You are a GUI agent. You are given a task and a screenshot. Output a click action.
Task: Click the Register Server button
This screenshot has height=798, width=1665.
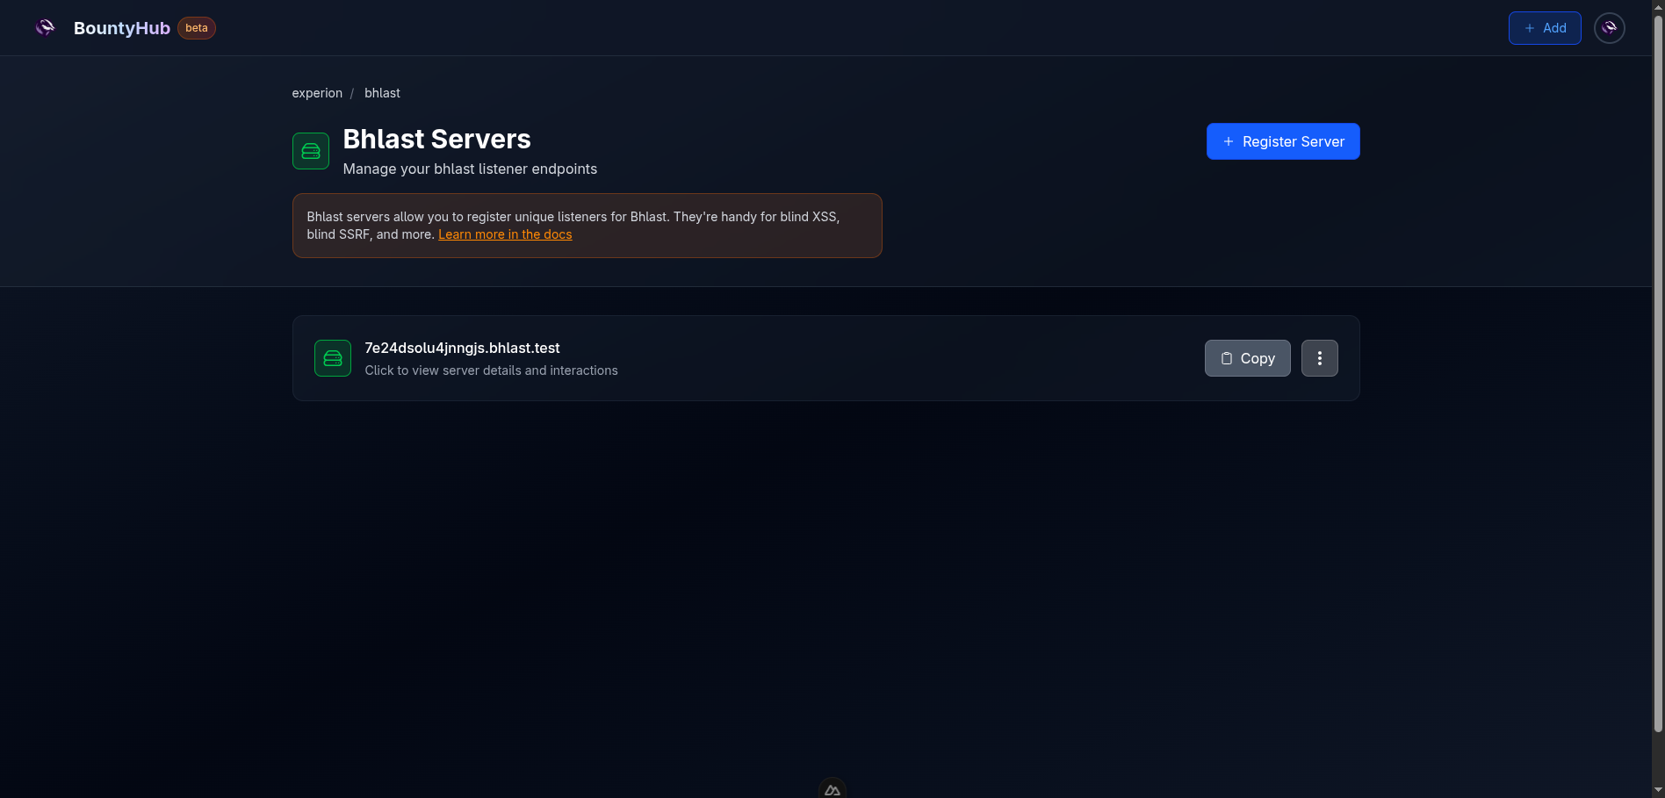click(1282, 141)
